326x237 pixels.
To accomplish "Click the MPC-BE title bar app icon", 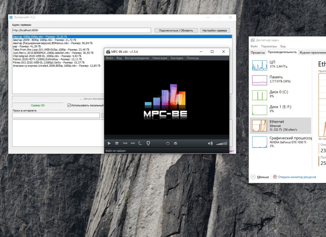I will tap(108, 52).
